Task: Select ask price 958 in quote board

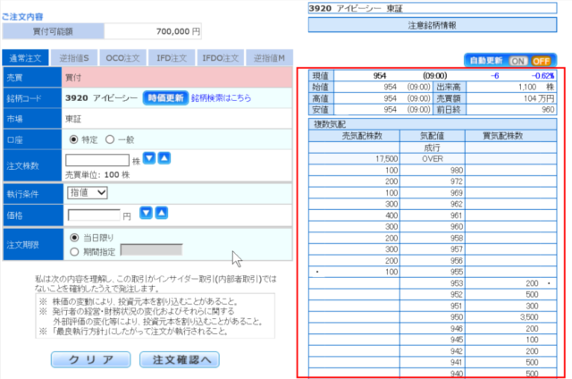Action: [456, 238]
